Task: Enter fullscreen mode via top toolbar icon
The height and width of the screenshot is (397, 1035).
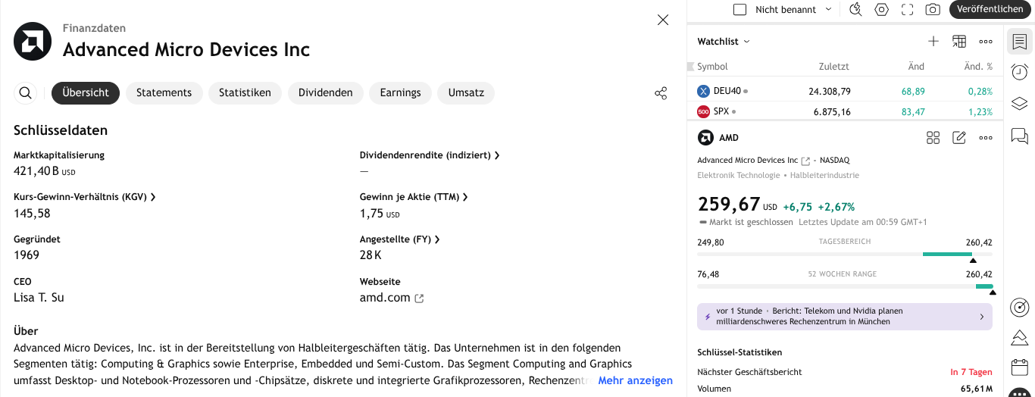Action: [x=907, y=10]
